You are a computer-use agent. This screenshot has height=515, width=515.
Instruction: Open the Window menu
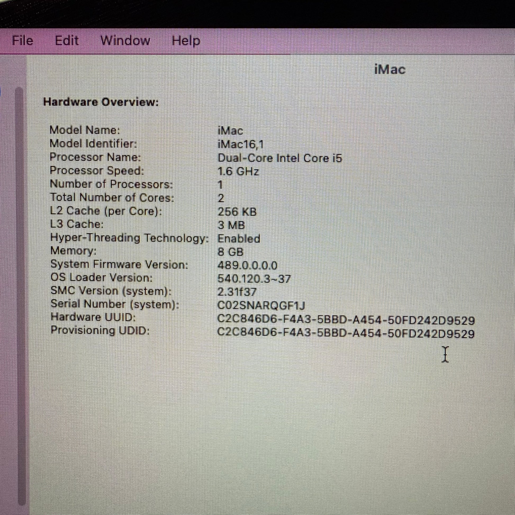coord(125,41)
